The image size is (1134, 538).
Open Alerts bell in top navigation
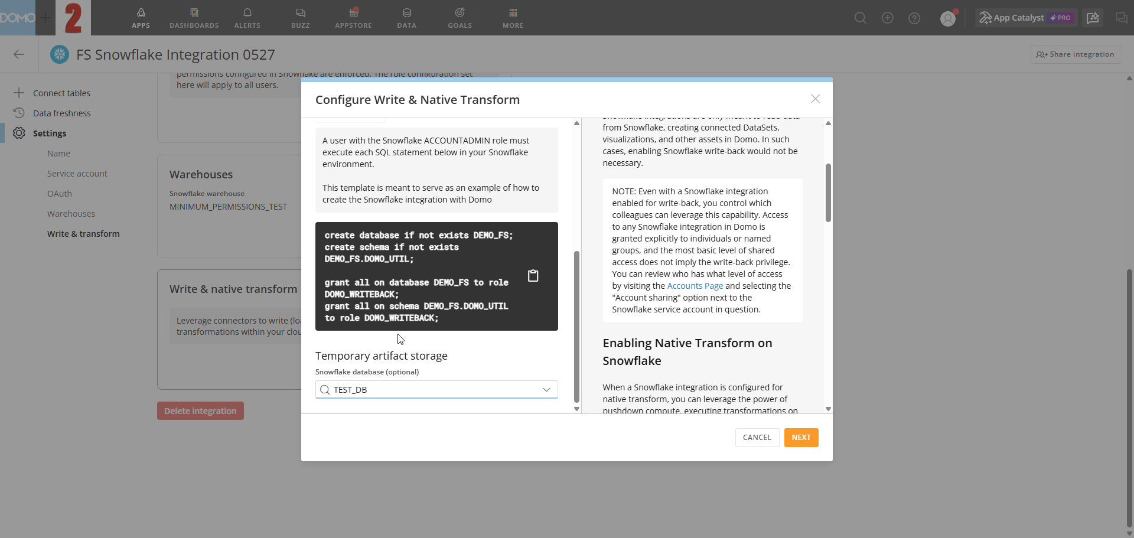(x=247, y=18)
